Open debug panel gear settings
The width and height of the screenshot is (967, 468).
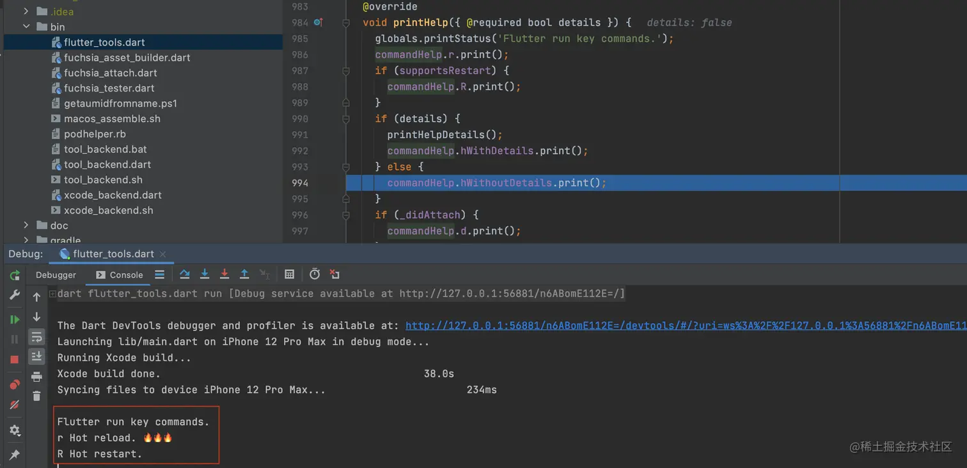tap(15, 430)
